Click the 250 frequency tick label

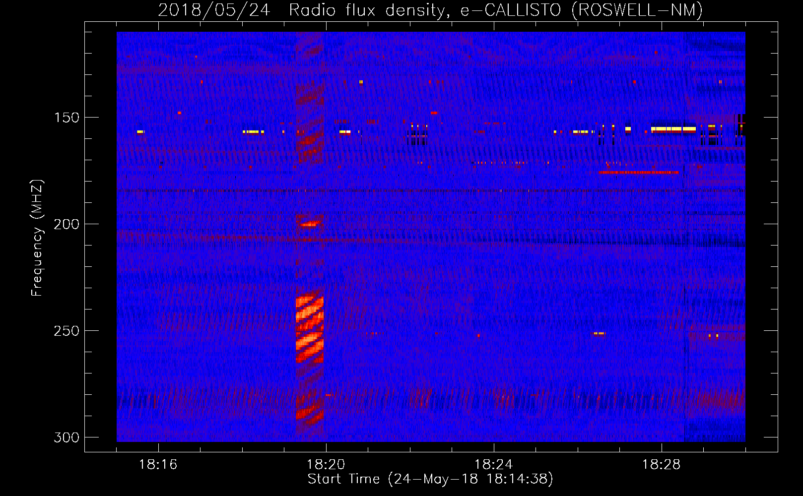click(x=67, y=331)
